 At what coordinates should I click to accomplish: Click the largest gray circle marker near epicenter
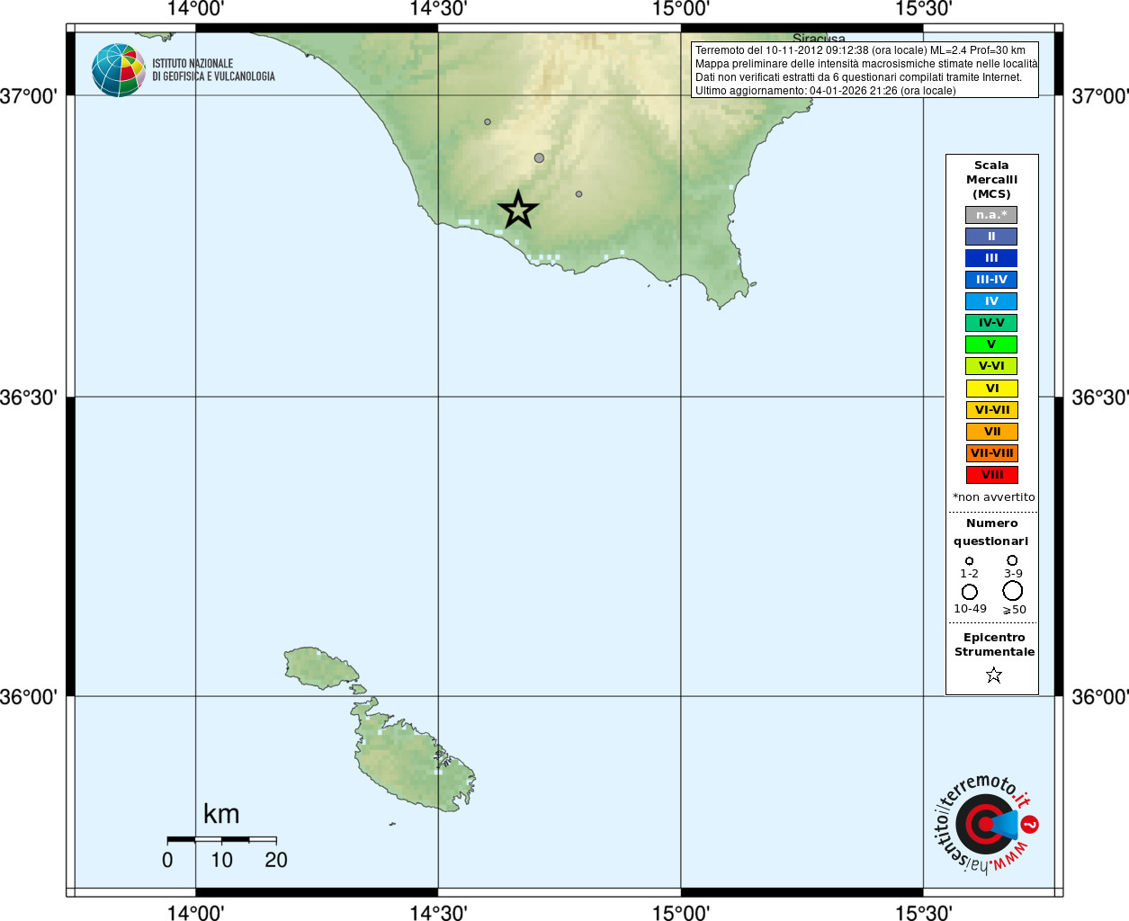point(539,158)
